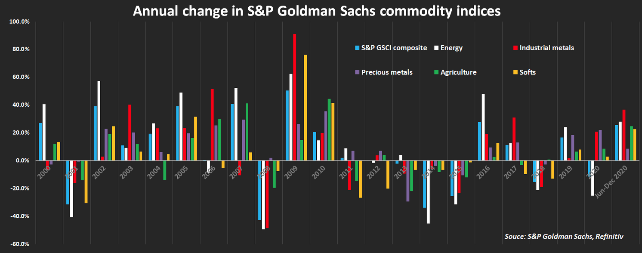642x253 pixels.
Task: Click the -60.0% y-axis label
Action: click(x=20, y=244)
